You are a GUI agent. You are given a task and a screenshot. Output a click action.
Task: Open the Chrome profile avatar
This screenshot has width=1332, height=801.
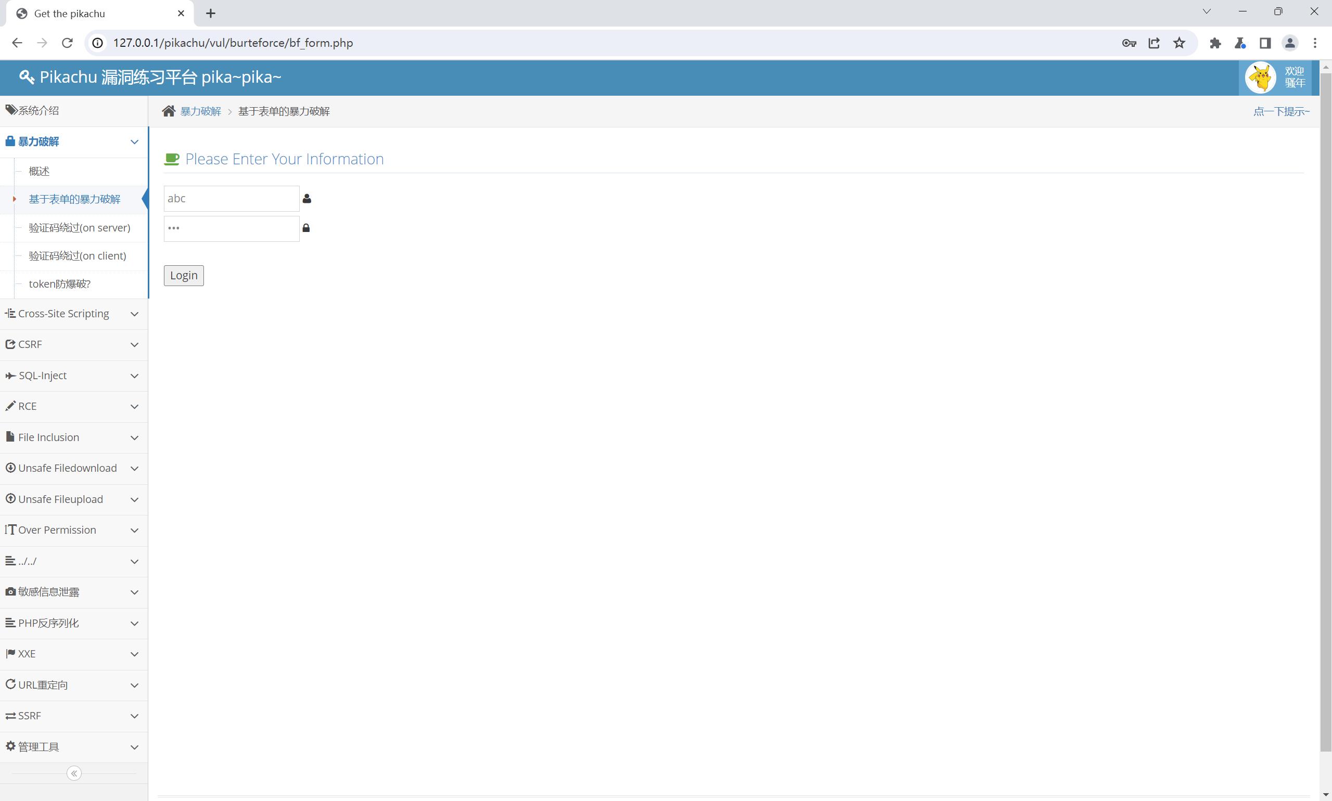1290,43
